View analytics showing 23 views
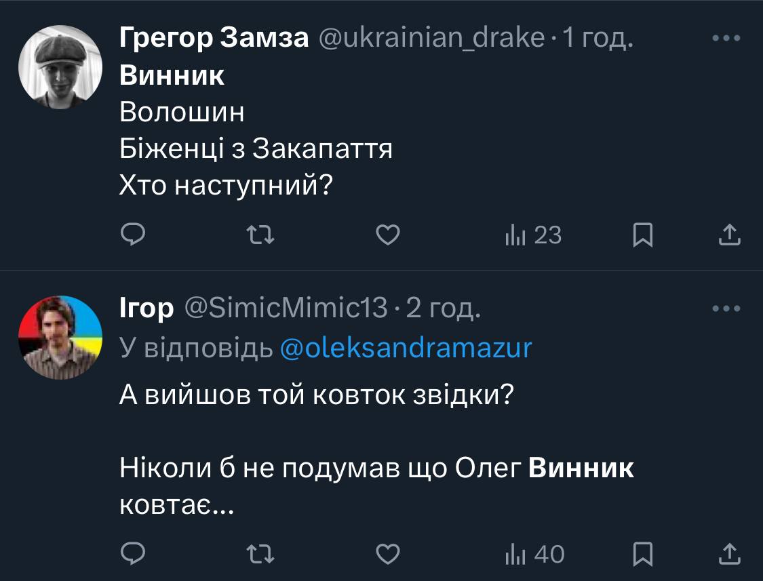 [x=533, y=235]
